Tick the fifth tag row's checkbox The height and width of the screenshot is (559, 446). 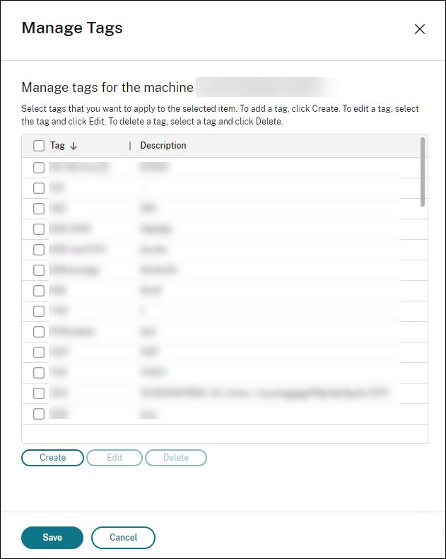click(x=38, y=250)
